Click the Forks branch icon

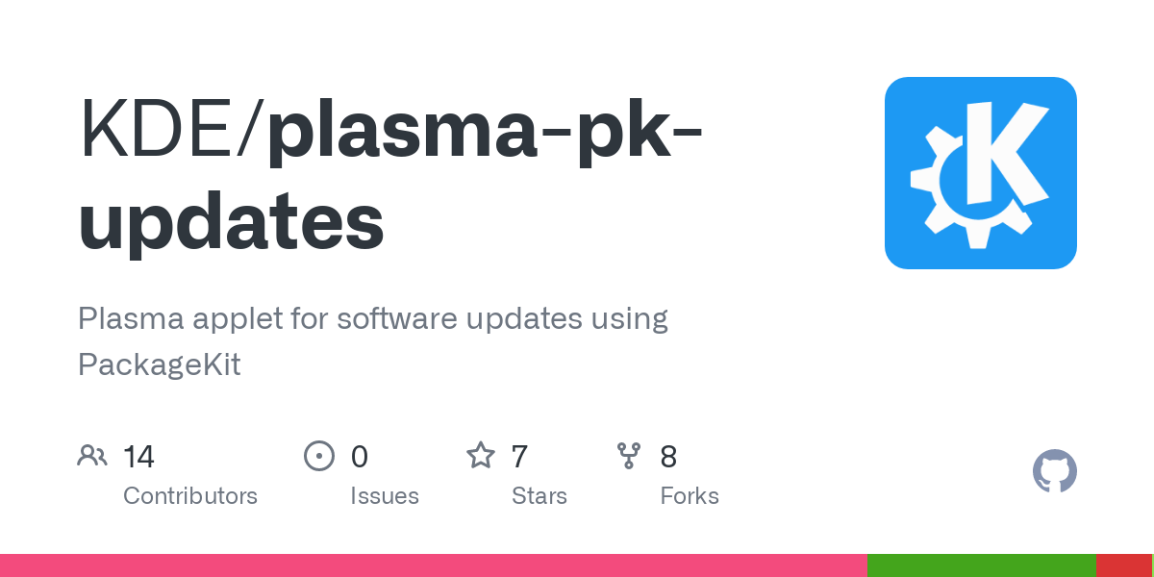pyautogui.click(x=629, y=456)
